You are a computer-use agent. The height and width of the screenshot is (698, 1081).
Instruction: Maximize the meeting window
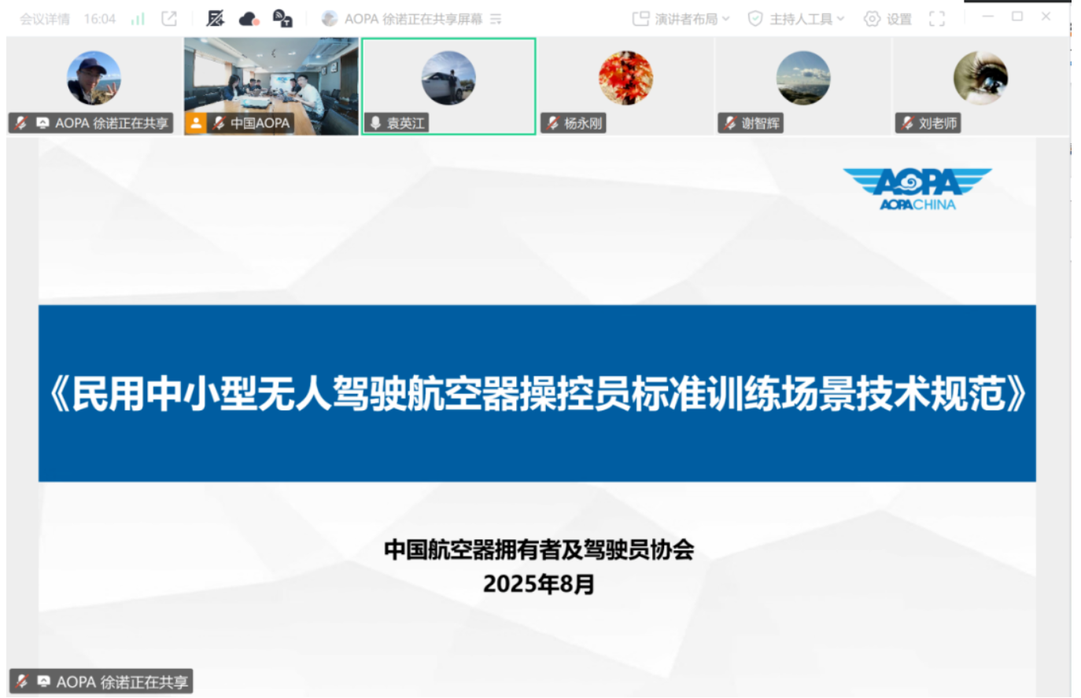[1017, 17]
